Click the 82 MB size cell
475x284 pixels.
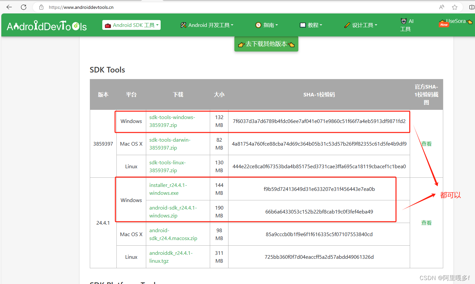219,144
